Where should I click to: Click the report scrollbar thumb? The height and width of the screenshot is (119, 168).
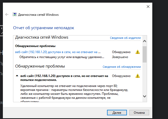pyautogui.click(x=144, y=54)
